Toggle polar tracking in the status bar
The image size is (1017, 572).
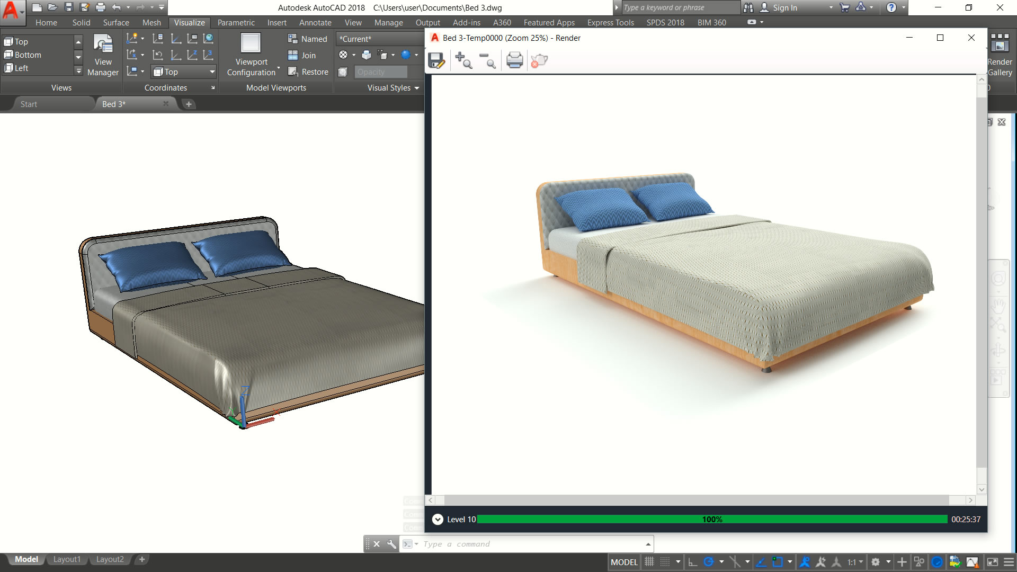709,562
